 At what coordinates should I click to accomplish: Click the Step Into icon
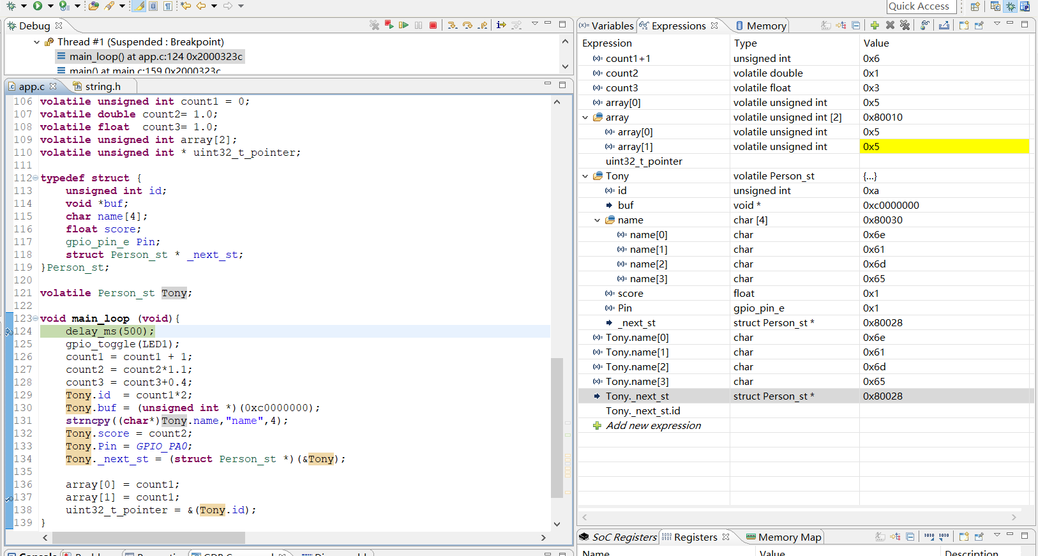point(453,25)
